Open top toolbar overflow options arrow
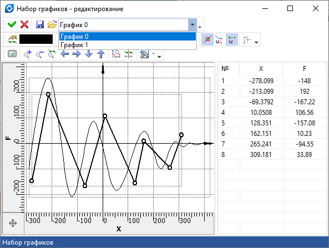Screen dimensions: 329x248 (200, 27)
